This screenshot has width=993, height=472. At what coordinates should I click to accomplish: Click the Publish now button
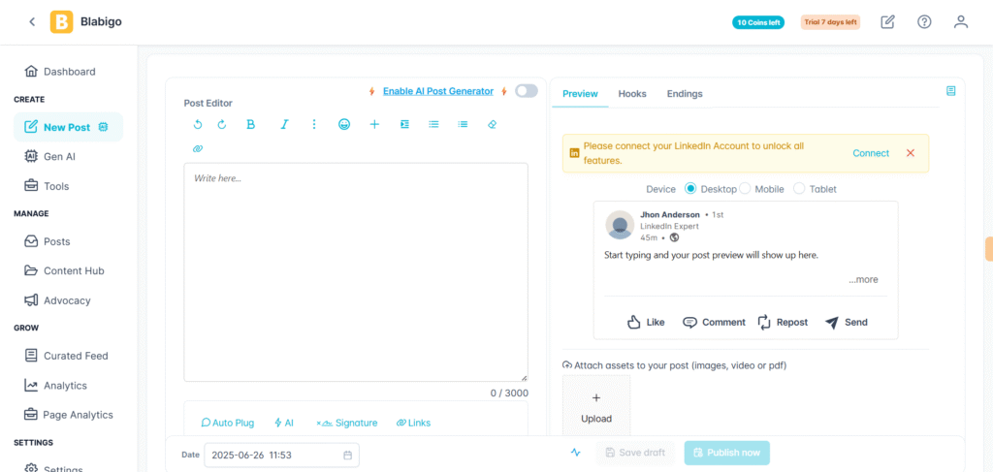[x=726, y=453]
